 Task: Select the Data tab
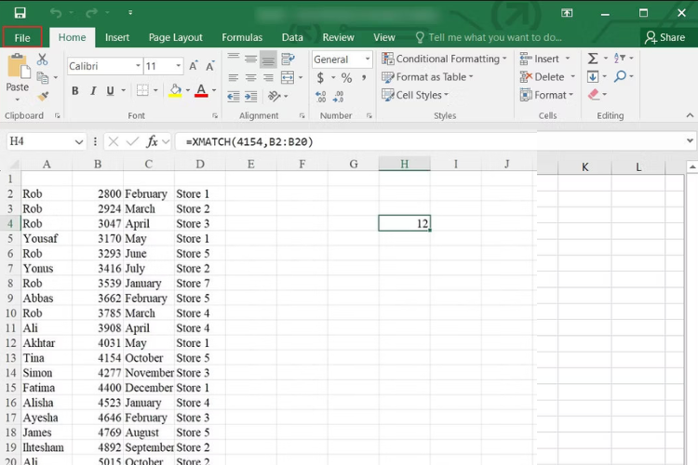292,37
